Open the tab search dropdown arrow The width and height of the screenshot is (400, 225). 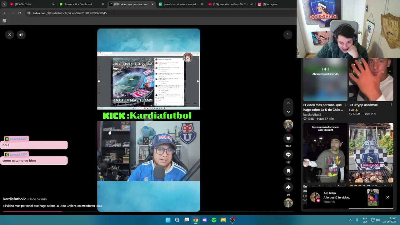tap(4, 4)
